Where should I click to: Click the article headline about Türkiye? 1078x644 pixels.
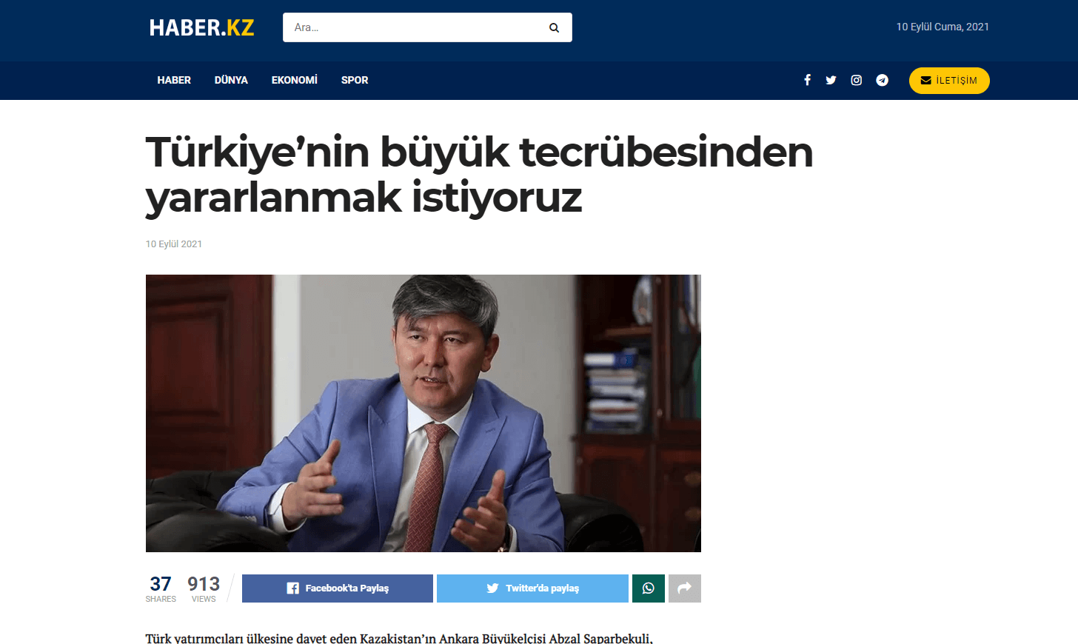coord(479,175)
